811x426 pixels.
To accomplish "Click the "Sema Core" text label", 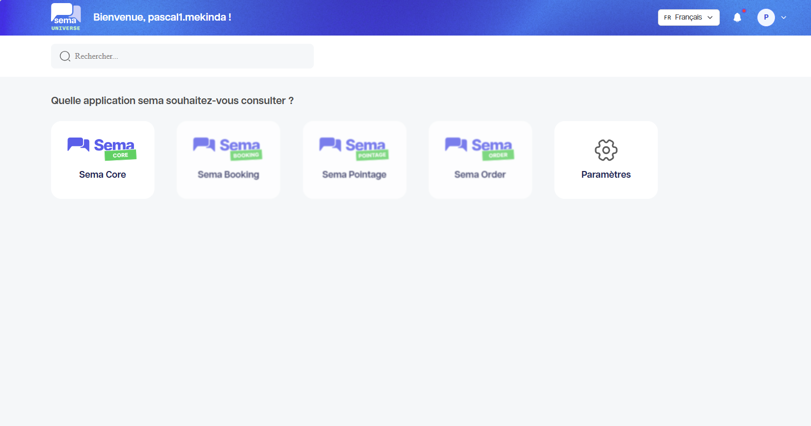I will click(x=103, y=175).
